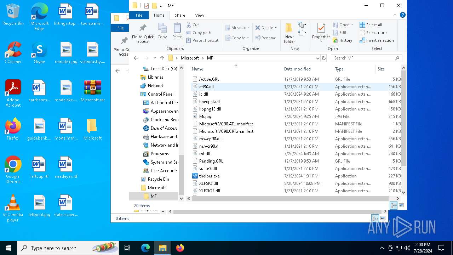This screenshot has height=255, width=453.
Task: Click the Paste ribbon button
Action: pos(177,31)
